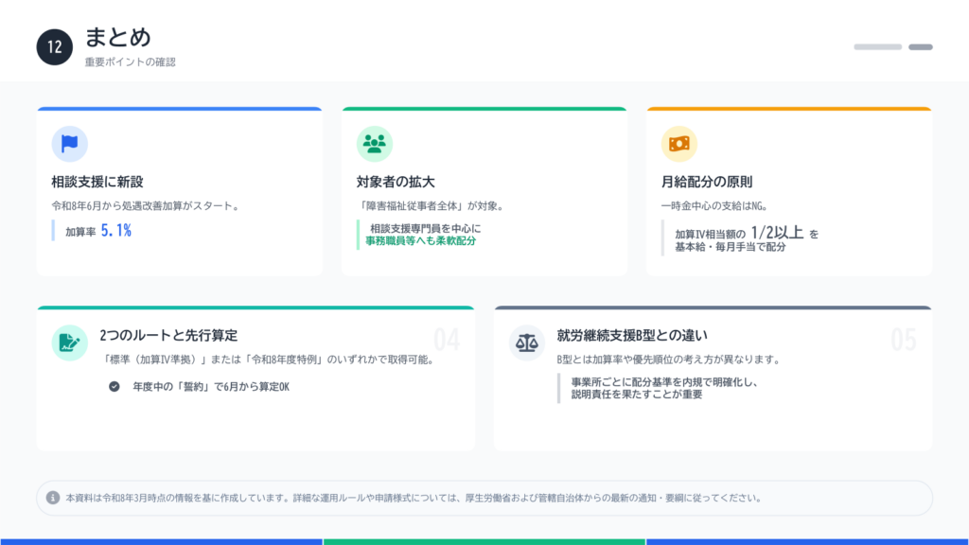
Task: Open the 相談支援に新設 card heading
Action: click(97, 182)
